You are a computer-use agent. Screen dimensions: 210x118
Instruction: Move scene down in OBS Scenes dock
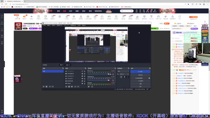pyautogui.click(x=53, y=87)
